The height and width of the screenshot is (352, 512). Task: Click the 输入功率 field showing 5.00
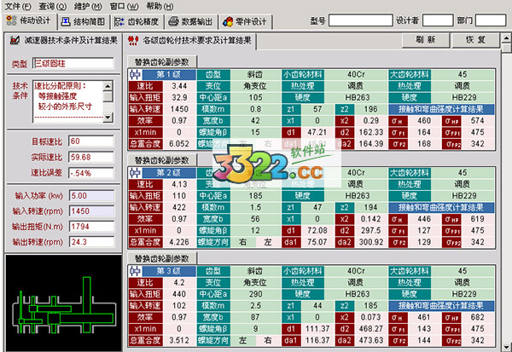click(92, 196)
